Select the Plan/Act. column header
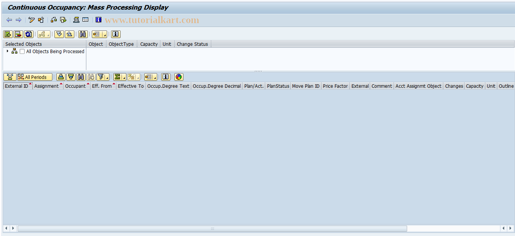The height and width of the screenshot is (236, 515). (254, 86)
